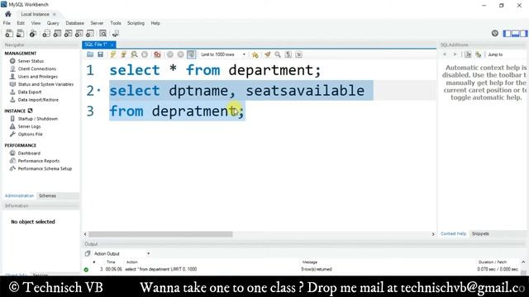Open the Database menu
This screenshot has height=297, width=529.
click(x=75, y=23)
